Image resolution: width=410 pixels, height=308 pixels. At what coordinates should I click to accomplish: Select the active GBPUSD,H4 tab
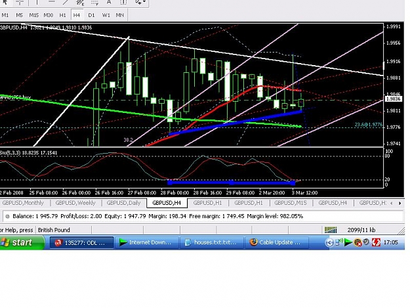pyautogui.click(x=167, y=203)
